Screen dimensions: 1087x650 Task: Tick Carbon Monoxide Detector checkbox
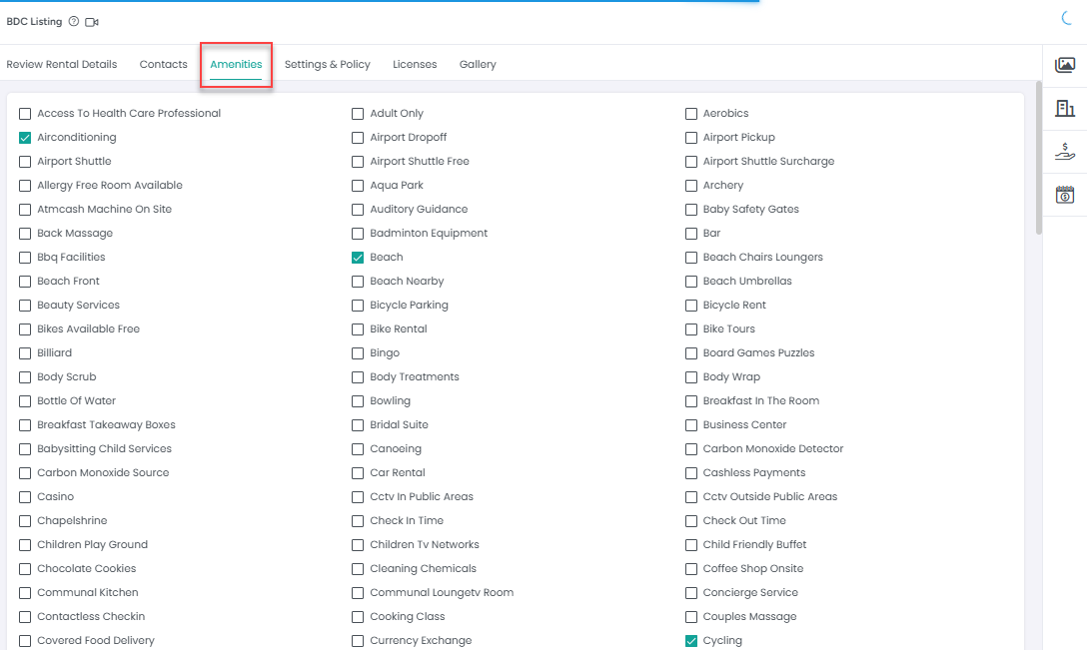691,449
